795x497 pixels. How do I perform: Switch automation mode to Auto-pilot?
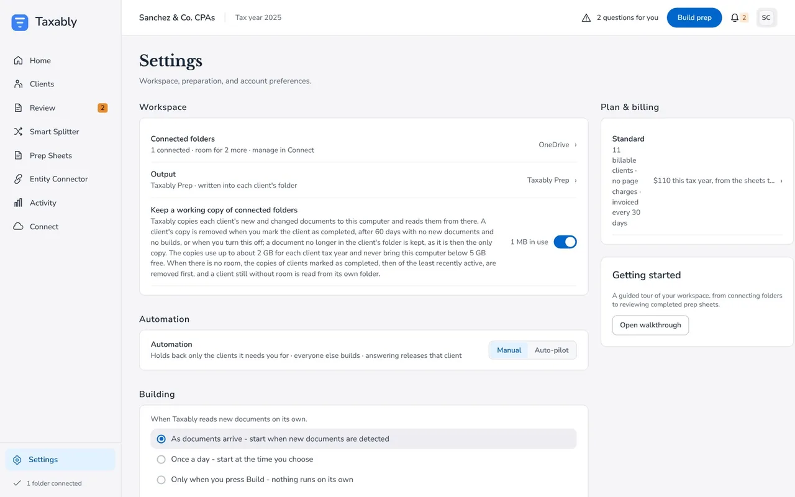pyautogui.click(x=552, y=350)
